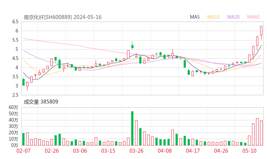
Task: Click the 50万 volume axis label
Action: click(x=13, y=113)
